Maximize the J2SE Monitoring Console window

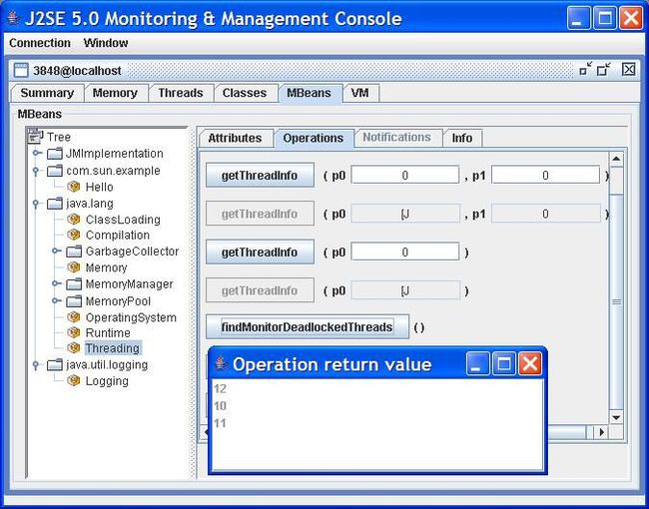tap(605, 18)
